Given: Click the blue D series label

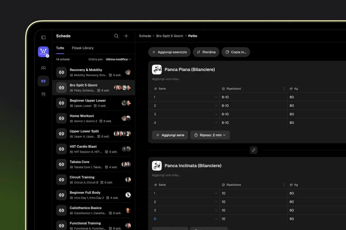Looking at the screenshot, I should [x=155, y=219].
